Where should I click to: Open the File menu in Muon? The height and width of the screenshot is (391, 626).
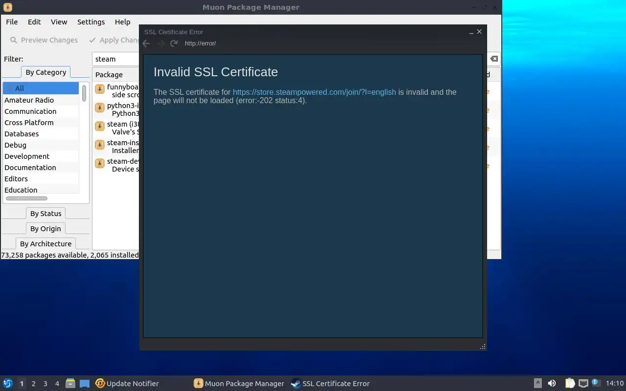pyautogui.click(x=12, y=22)
